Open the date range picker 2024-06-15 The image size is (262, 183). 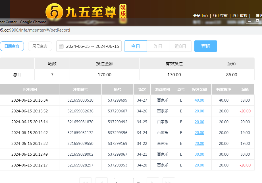click(92, 46)
